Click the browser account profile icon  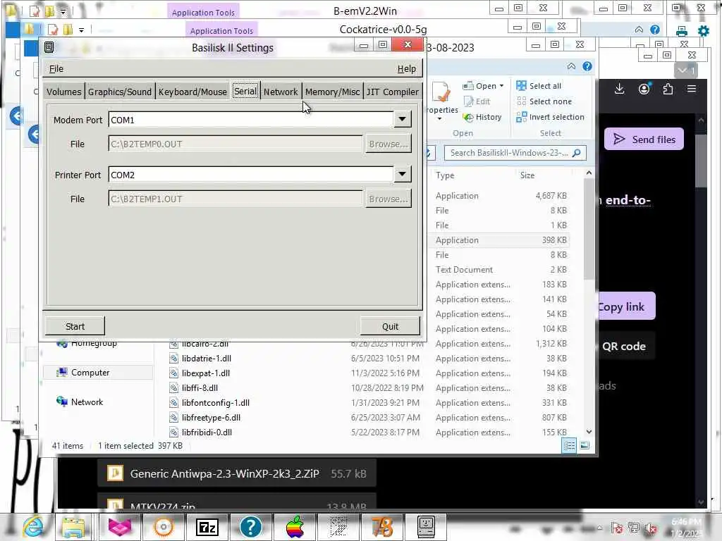644,89
